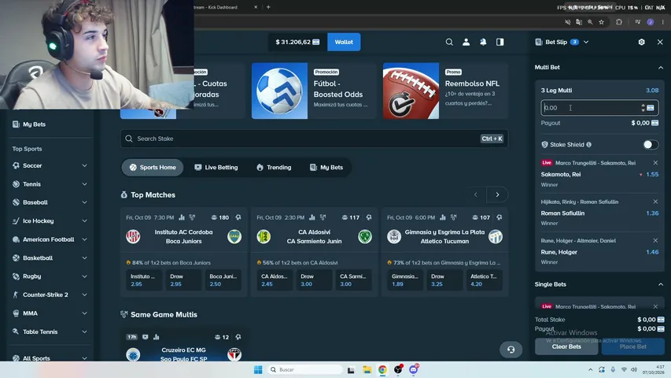Focus the multi bet stake amount field
The width and height of the screenshot is (671, 378).
[x=591, y=108]
